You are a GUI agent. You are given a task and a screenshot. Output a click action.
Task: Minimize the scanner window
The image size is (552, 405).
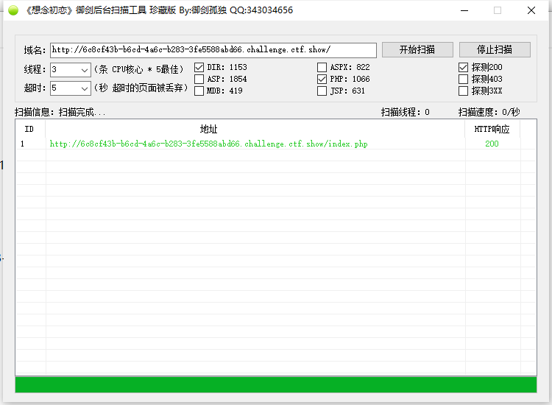[x=464, y=10]
